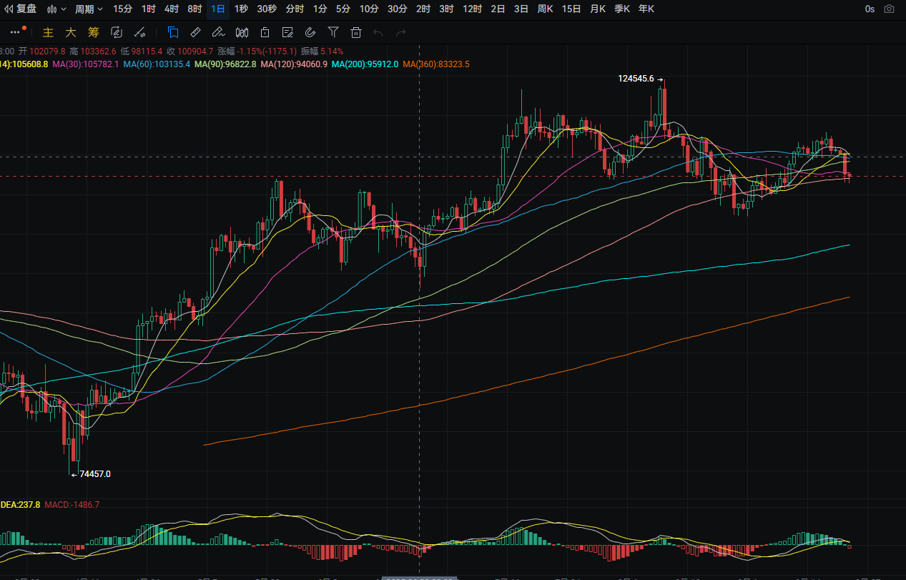Click the camera screenshot icon

point(889,9)
